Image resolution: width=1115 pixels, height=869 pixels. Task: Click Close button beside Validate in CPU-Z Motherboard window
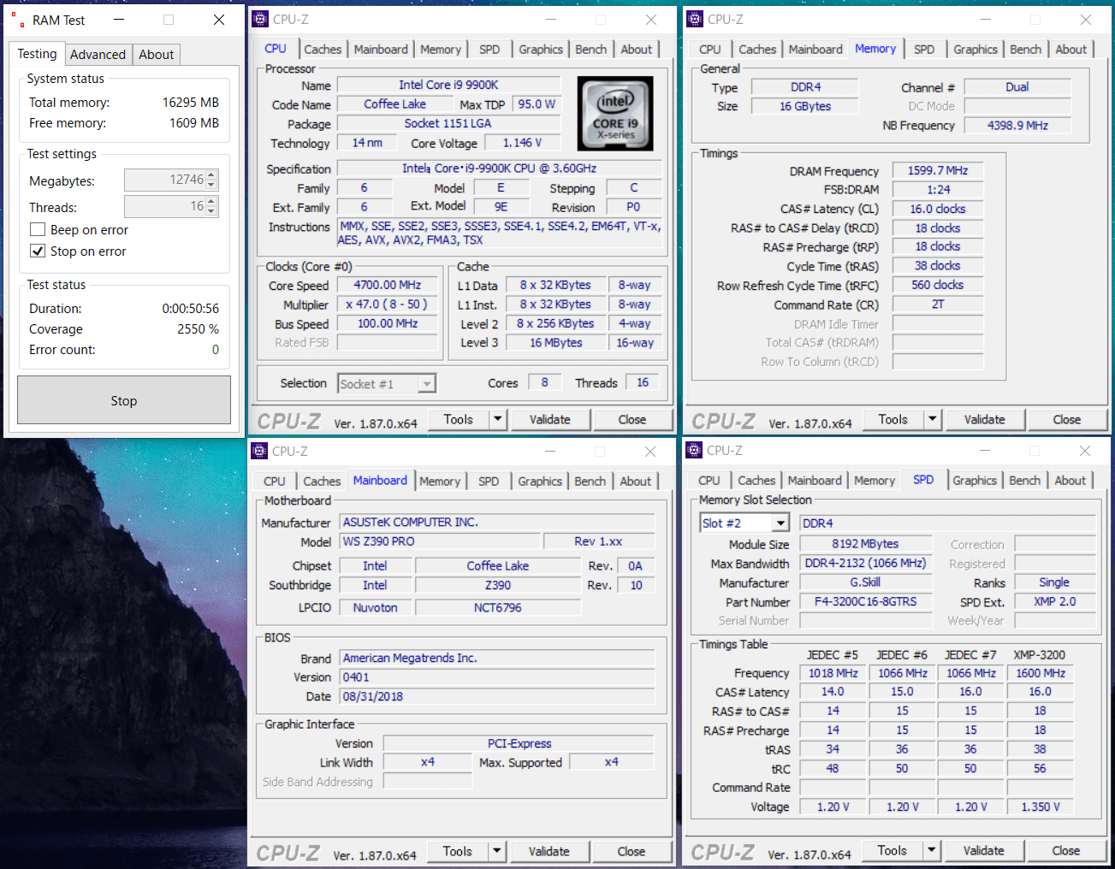632,851
